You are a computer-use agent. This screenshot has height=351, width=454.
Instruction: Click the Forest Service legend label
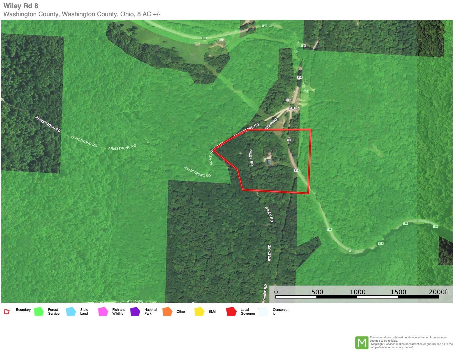point(54,312)
